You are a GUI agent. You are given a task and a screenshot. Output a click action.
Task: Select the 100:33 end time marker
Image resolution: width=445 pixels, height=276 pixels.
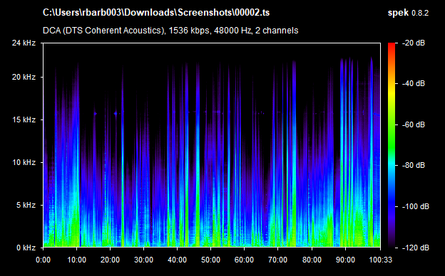[380, 260]
